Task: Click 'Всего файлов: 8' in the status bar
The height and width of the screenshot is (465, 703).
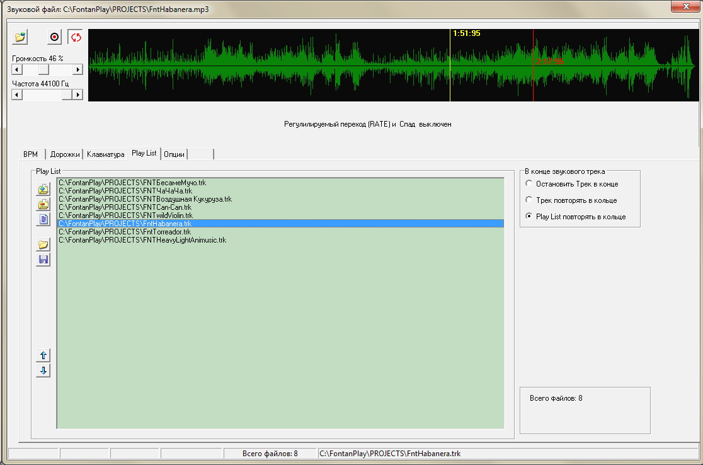Action: [270, 453]
